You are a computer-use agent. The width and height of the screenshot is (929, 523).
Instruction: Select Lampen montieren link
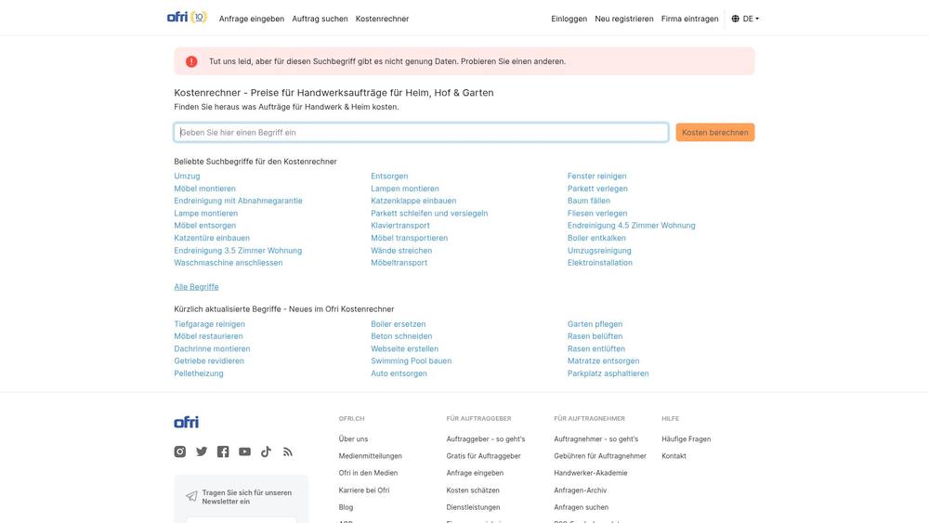click(x=405, y=189)
